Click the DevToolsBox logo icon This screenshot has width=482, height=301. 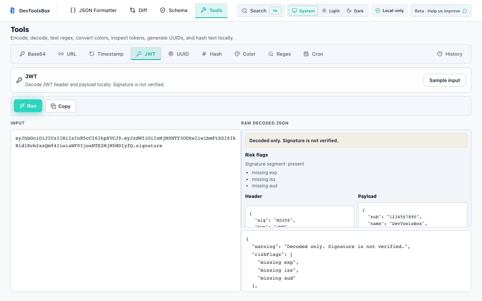tap(12, 11)
